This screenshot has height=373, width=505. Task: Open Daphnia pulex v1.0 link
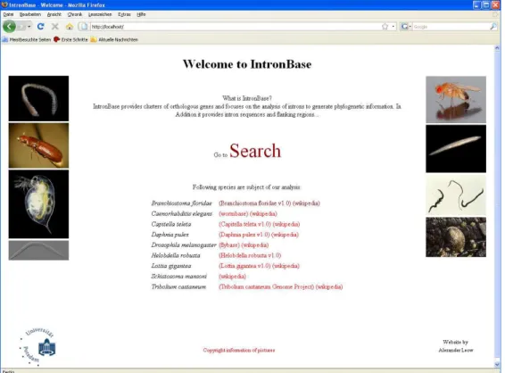click(x=244, y=235)
